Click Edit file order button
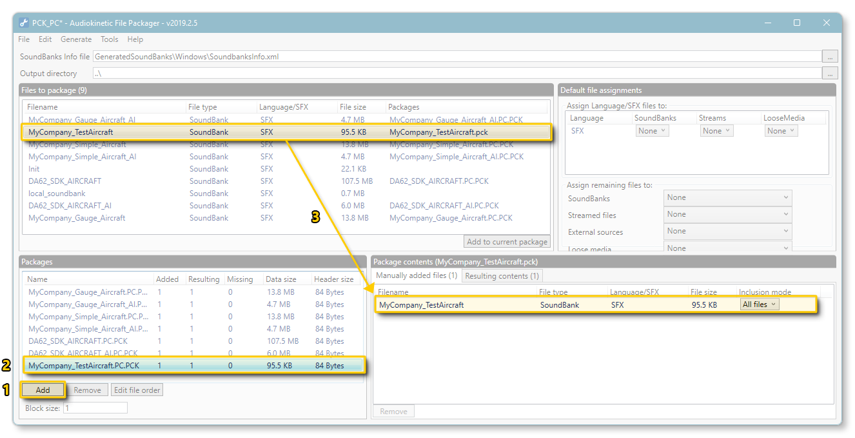This screenshot has height=438, width=855. click(x=137, y=390)
